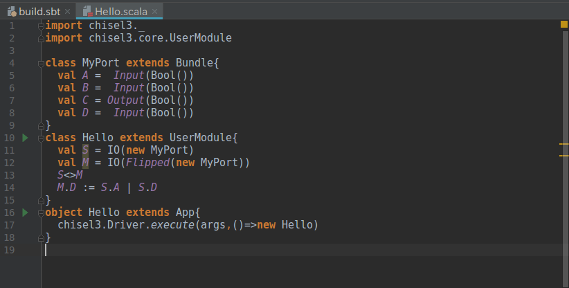Click App in object declaration
This screenshot has width=569, height=288.
[x=185, y=212]
